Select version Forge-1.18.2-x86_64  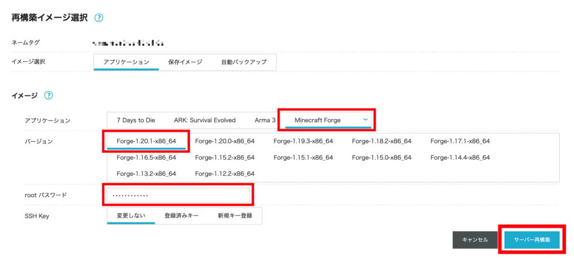(382, 142)
